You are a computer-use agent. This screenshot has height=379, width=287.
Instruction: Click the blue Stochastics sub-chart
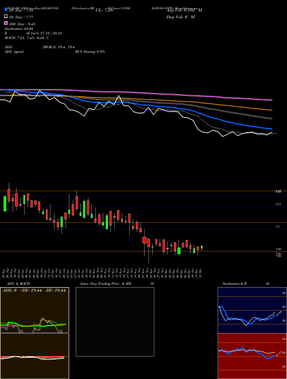click(x=252, y=310)
